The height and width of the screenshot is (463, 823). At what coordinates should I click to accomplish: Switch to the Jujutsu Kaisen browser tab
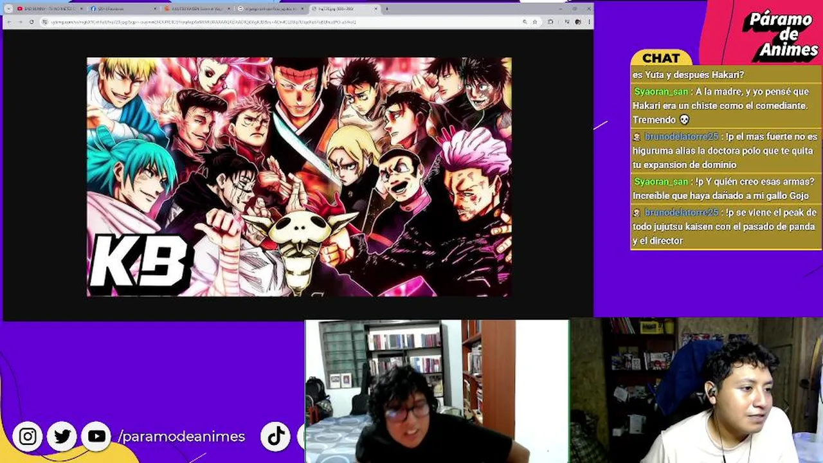tap(197, 9)
